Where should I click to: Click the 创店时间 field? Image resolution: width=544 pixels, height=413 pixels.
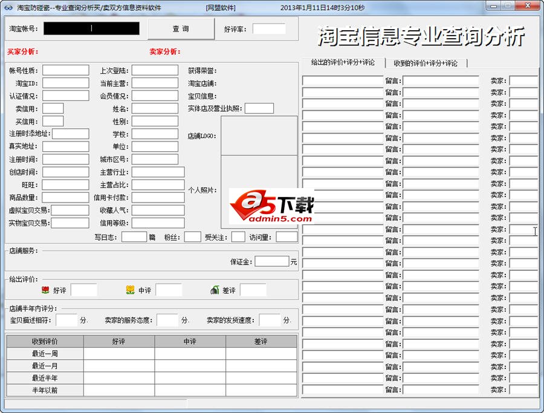(x=66, y=172)
